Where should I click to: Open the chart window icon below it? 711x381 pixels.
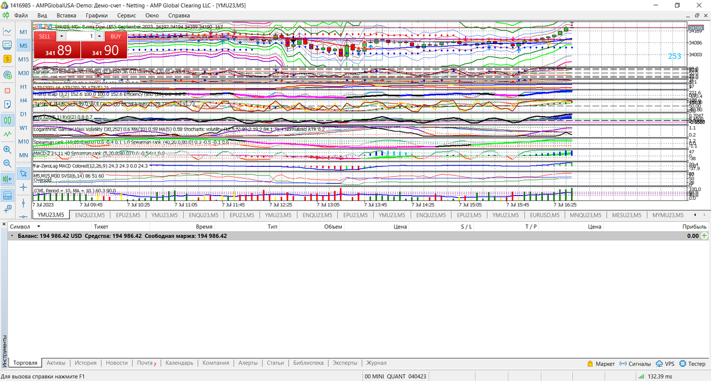coord(7,45)
